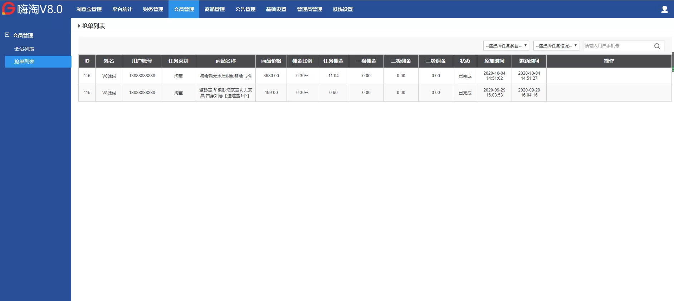Focus the user phone number search field
This screenshot has width=674, height=301.
(x=617, y=46)
